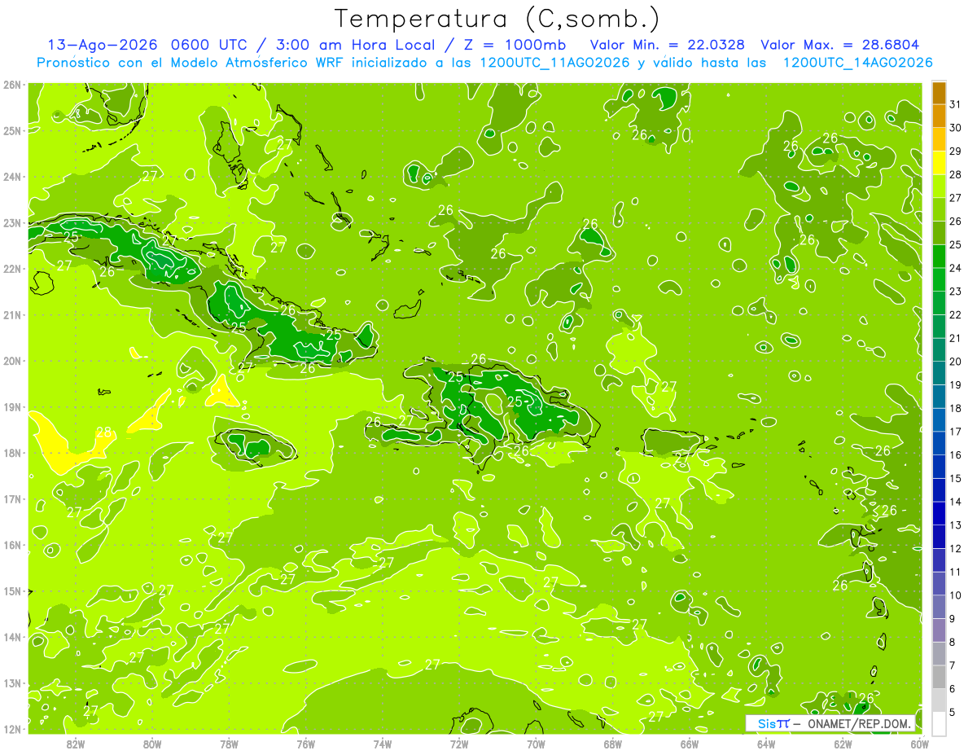The image size is (977, 755).
Task: Click the 19N latitude axis label
Action: tap(12, 406)
